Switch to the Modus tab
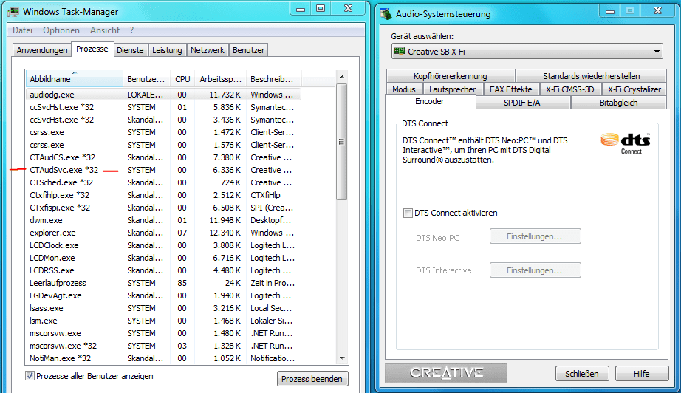 coord(404,89)
